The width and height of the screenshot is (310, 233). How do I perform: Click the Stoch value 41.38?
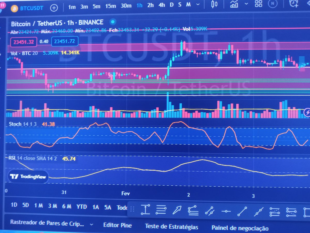[x=48, y=124]
